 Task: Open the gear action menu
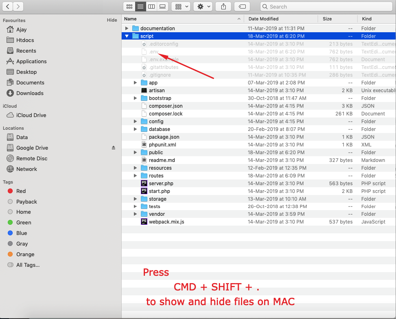pyautogui.click(x=203, y=7)
